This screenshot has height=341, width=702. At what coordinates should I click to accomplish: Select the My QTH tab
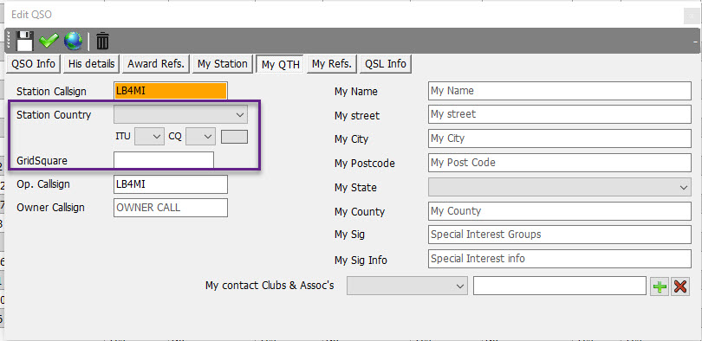tap(280, 64)
